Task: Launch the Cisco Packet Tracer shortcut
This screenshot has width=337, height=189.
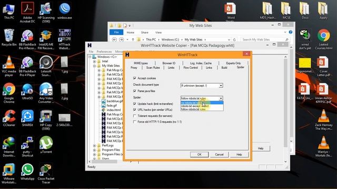Action: coord(46,174)
